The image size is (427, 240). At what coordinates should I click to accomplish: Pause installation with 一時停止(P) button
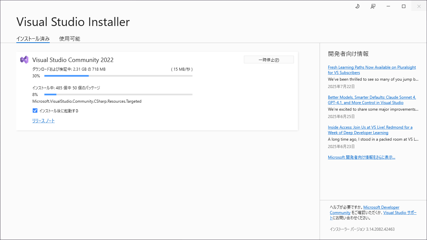[x=269, y=60]
